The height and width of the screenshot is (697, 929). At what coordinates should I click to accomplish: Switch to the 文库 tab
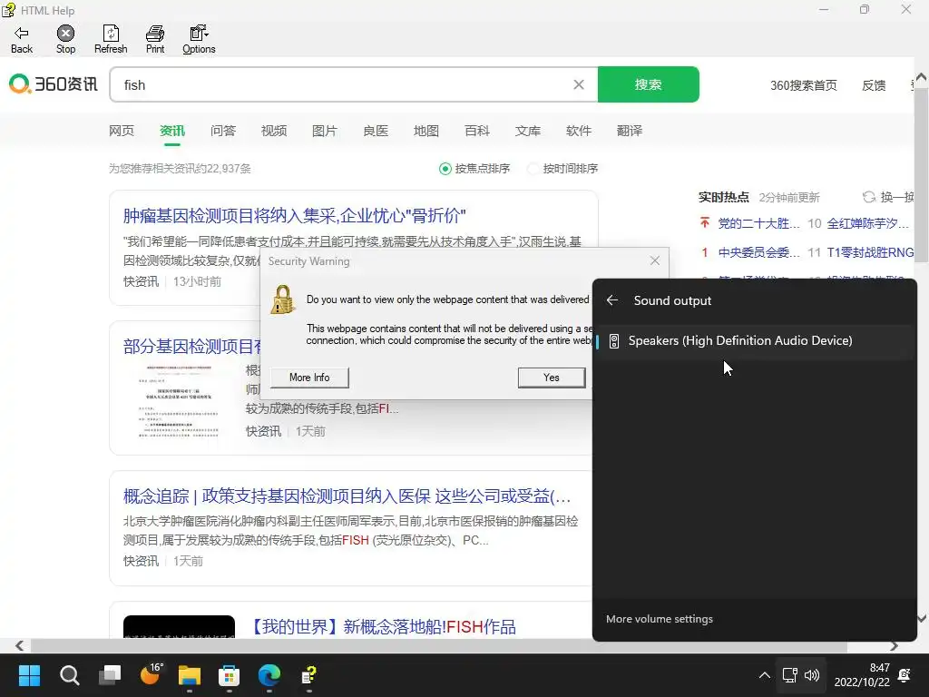point(528,131)
